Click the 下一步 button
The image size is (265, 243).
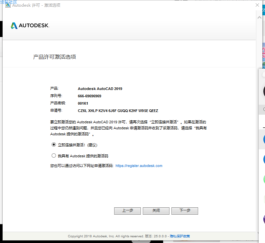[185, 211]
